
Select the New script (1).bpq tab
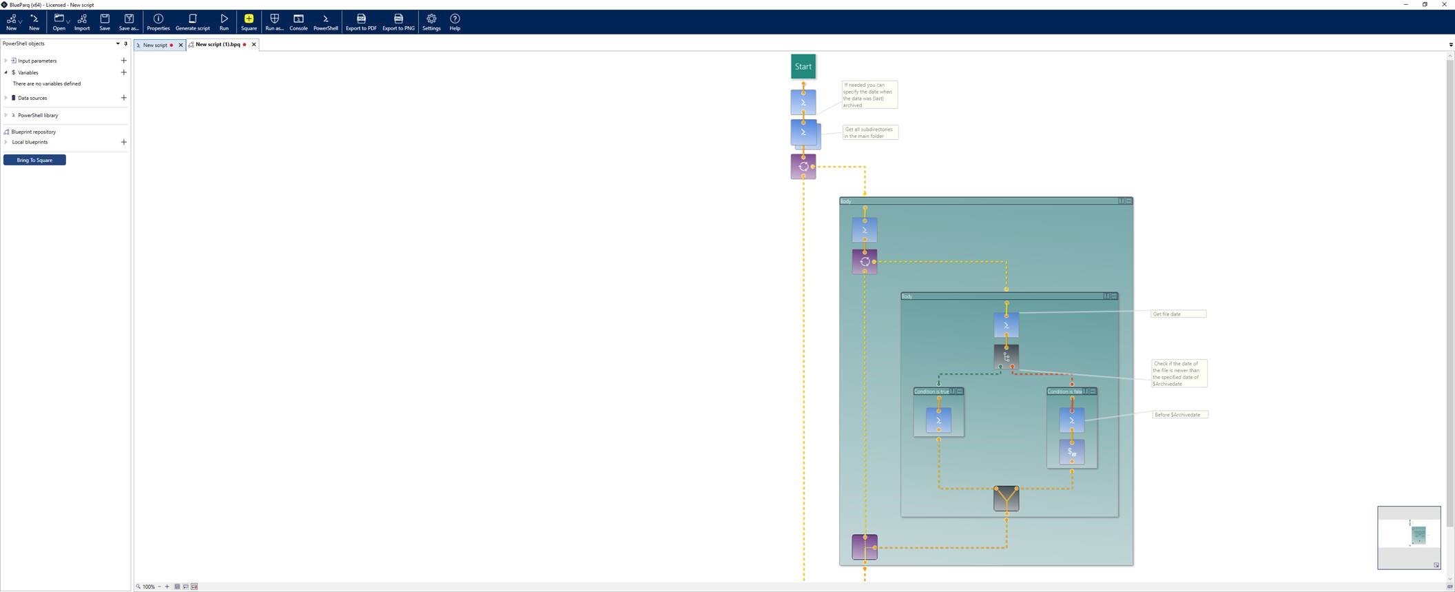click(x=218, y=44)
